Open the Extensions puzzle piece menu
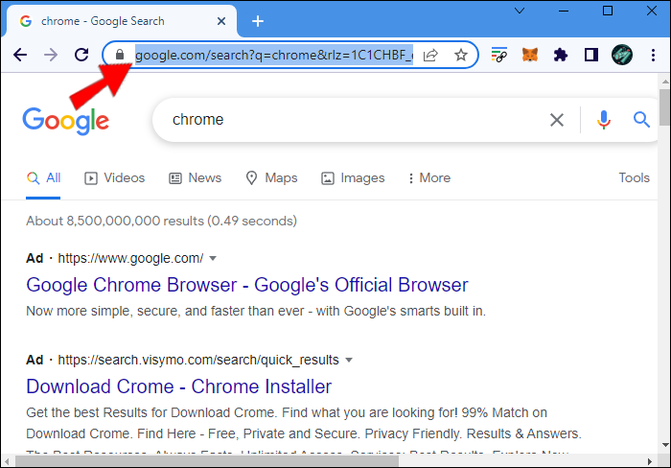Image resolution: width=671 pixels, height=468 pixels. point(561,56)
